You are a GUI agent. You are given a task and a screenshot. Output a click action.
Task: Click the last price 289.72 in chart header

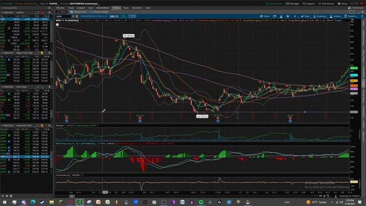tap(114, 17)
